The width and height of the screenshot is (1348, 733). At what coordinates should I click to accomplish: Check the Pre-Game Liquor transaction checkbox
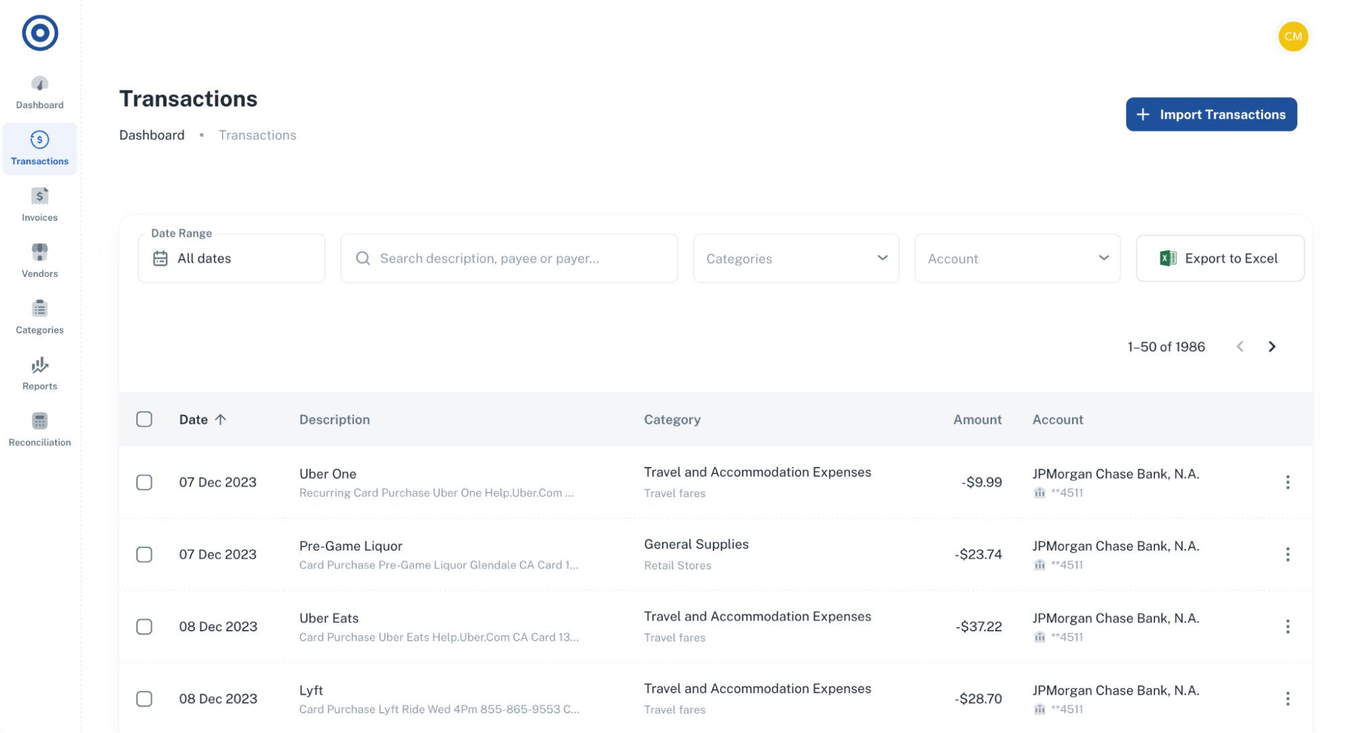pos(144,554)
